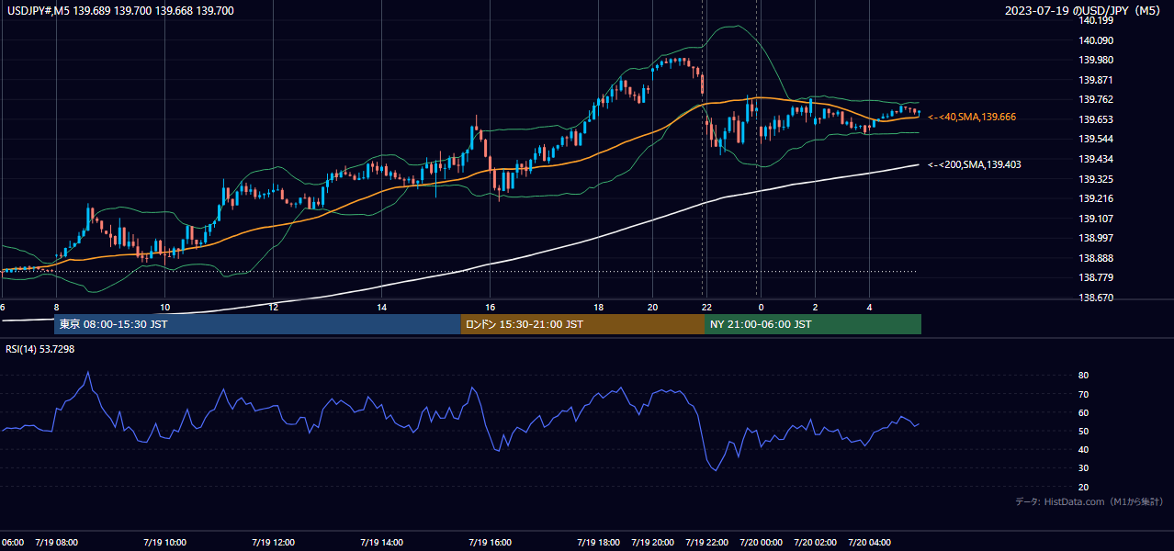Click the 40 SMA label reading 139.666

972,118
